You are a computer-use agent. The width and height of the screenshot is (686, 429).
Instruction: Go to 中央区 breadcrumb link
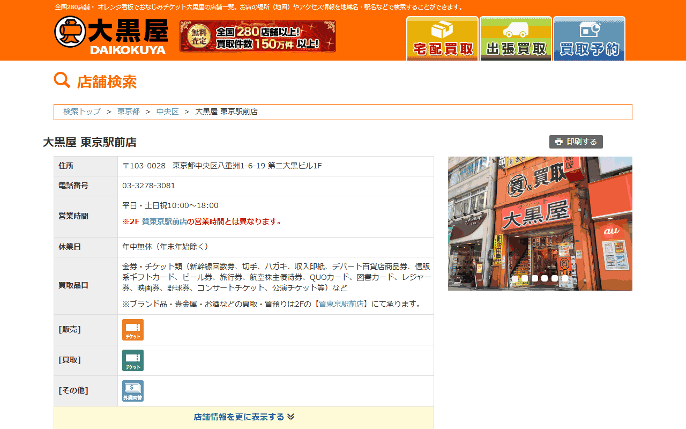tap(167, 112)
